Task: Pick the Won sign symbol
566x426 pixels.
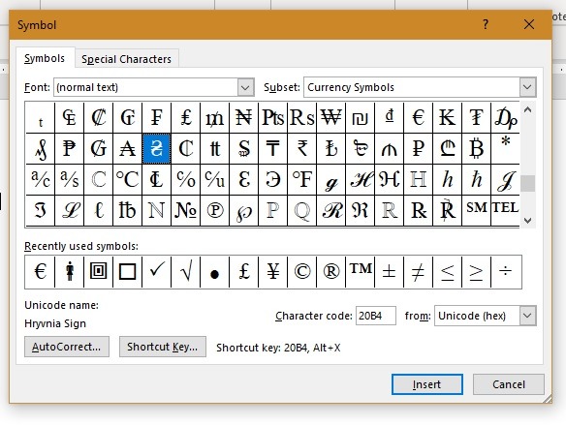Action: coord(331,117)
